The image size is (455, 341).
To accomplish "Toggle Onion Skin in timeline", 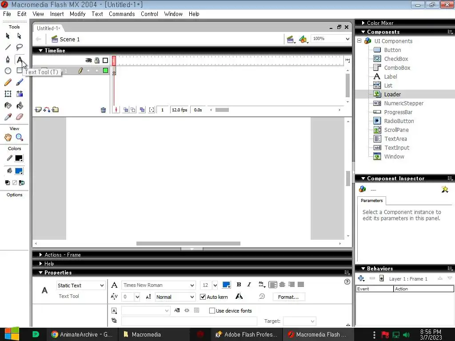I will click(126, 110).
